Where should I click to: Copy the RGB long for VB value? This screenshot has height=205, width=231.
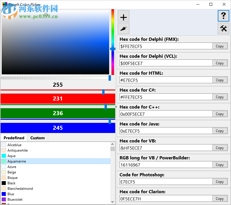tap(220, 165)
